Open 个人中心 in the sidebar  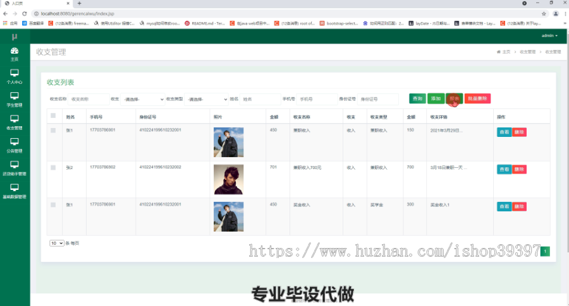coord(15,77)
